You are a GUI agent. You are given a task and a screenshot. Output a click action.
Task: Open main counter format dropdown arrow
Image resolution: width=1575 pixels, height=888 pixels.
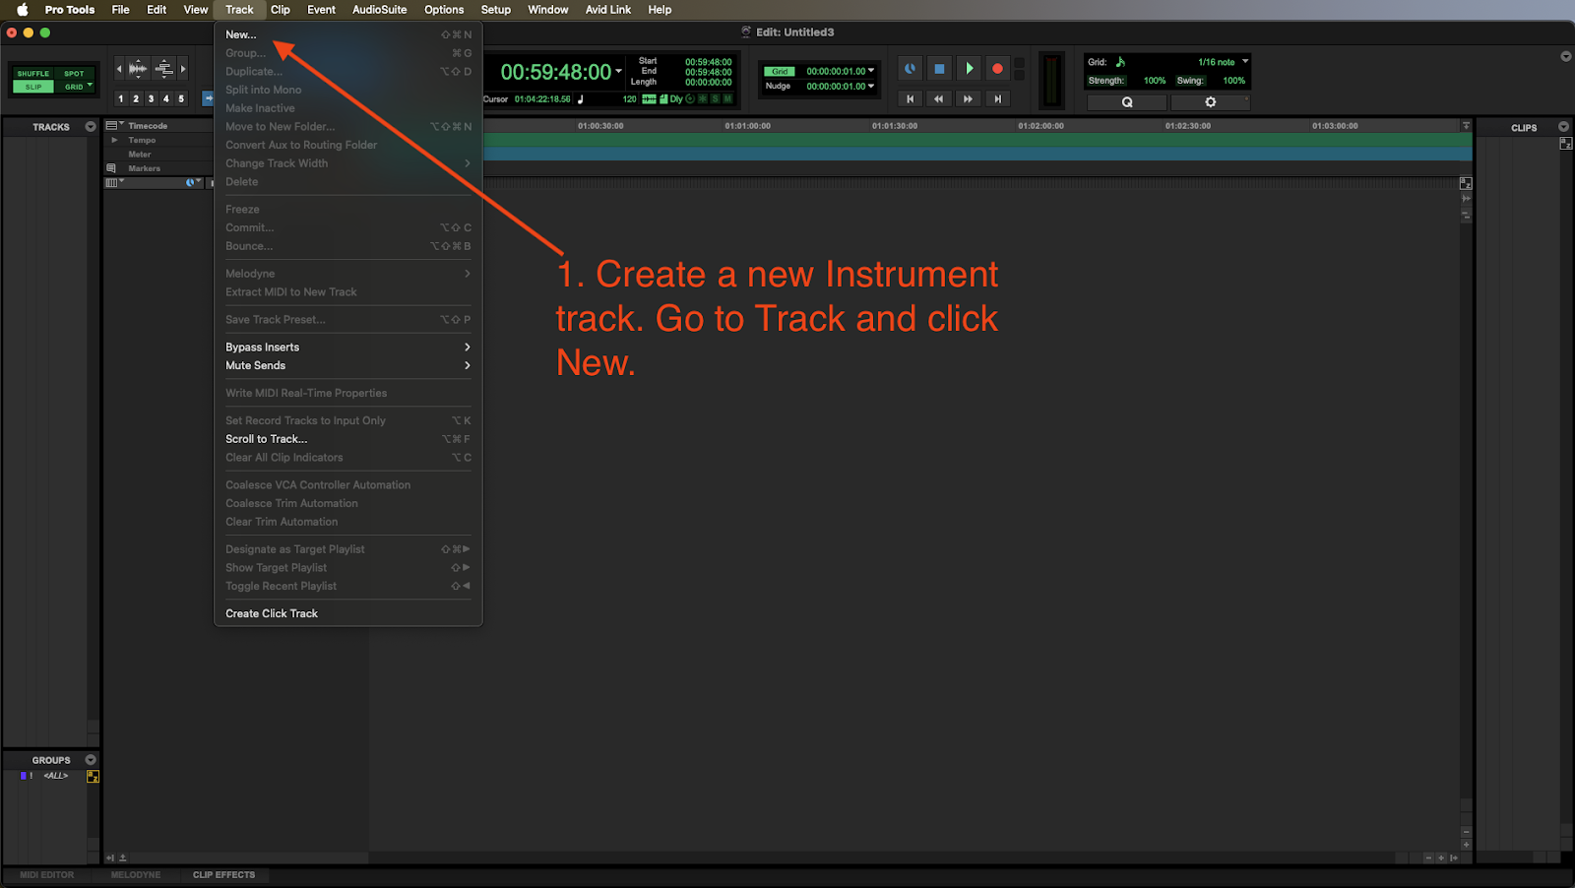(619, 71)
